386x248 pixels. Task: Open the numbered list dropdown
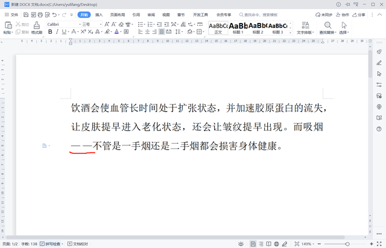pos(154,24)
